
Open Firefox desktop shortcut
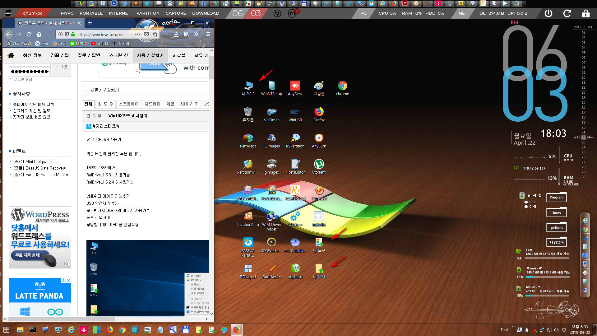pyautogui.click(x=319, y=114)
